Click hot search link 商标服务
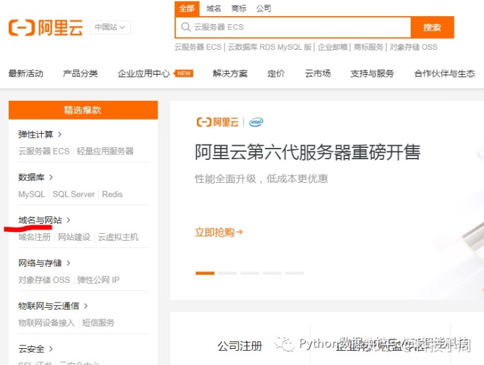Screen dimensions: 484x365 [368, 47]
